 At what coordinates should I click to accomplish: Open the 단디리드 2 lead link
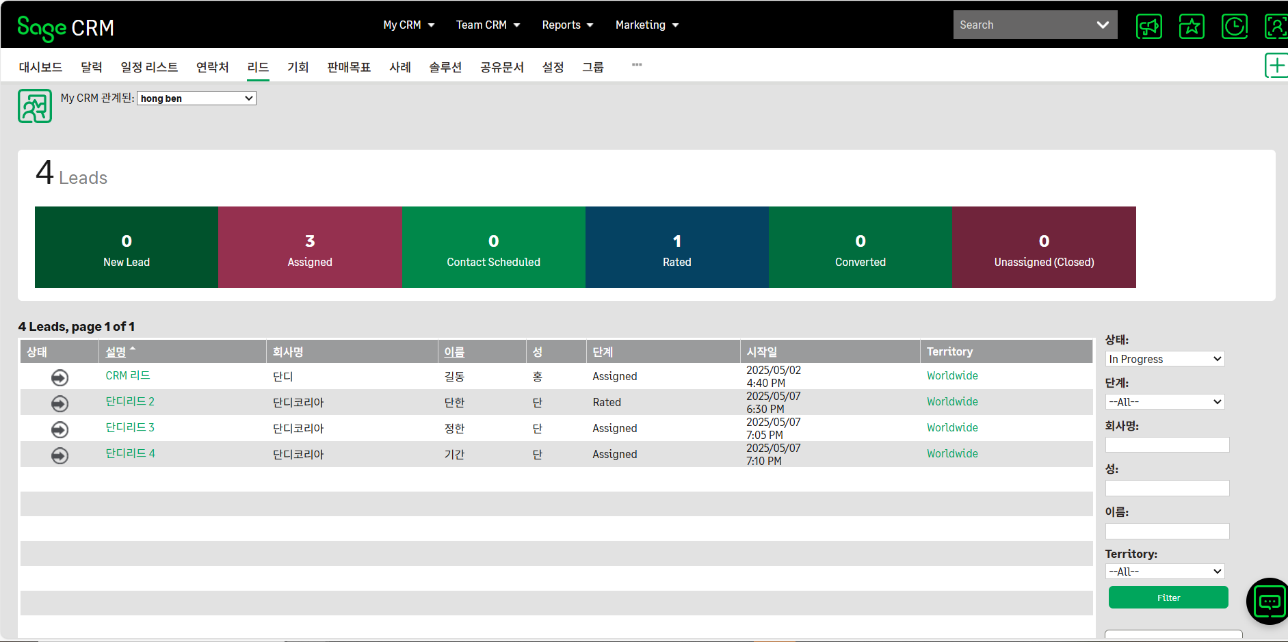pos(130,401)
